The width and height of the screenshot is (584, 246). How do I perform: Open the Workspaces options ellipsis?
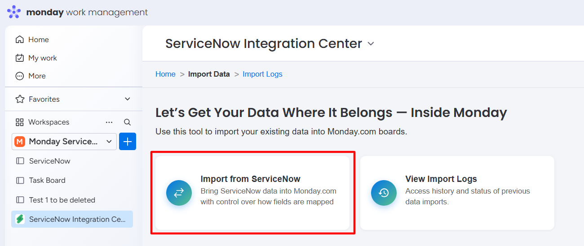(x=109, y=122)
